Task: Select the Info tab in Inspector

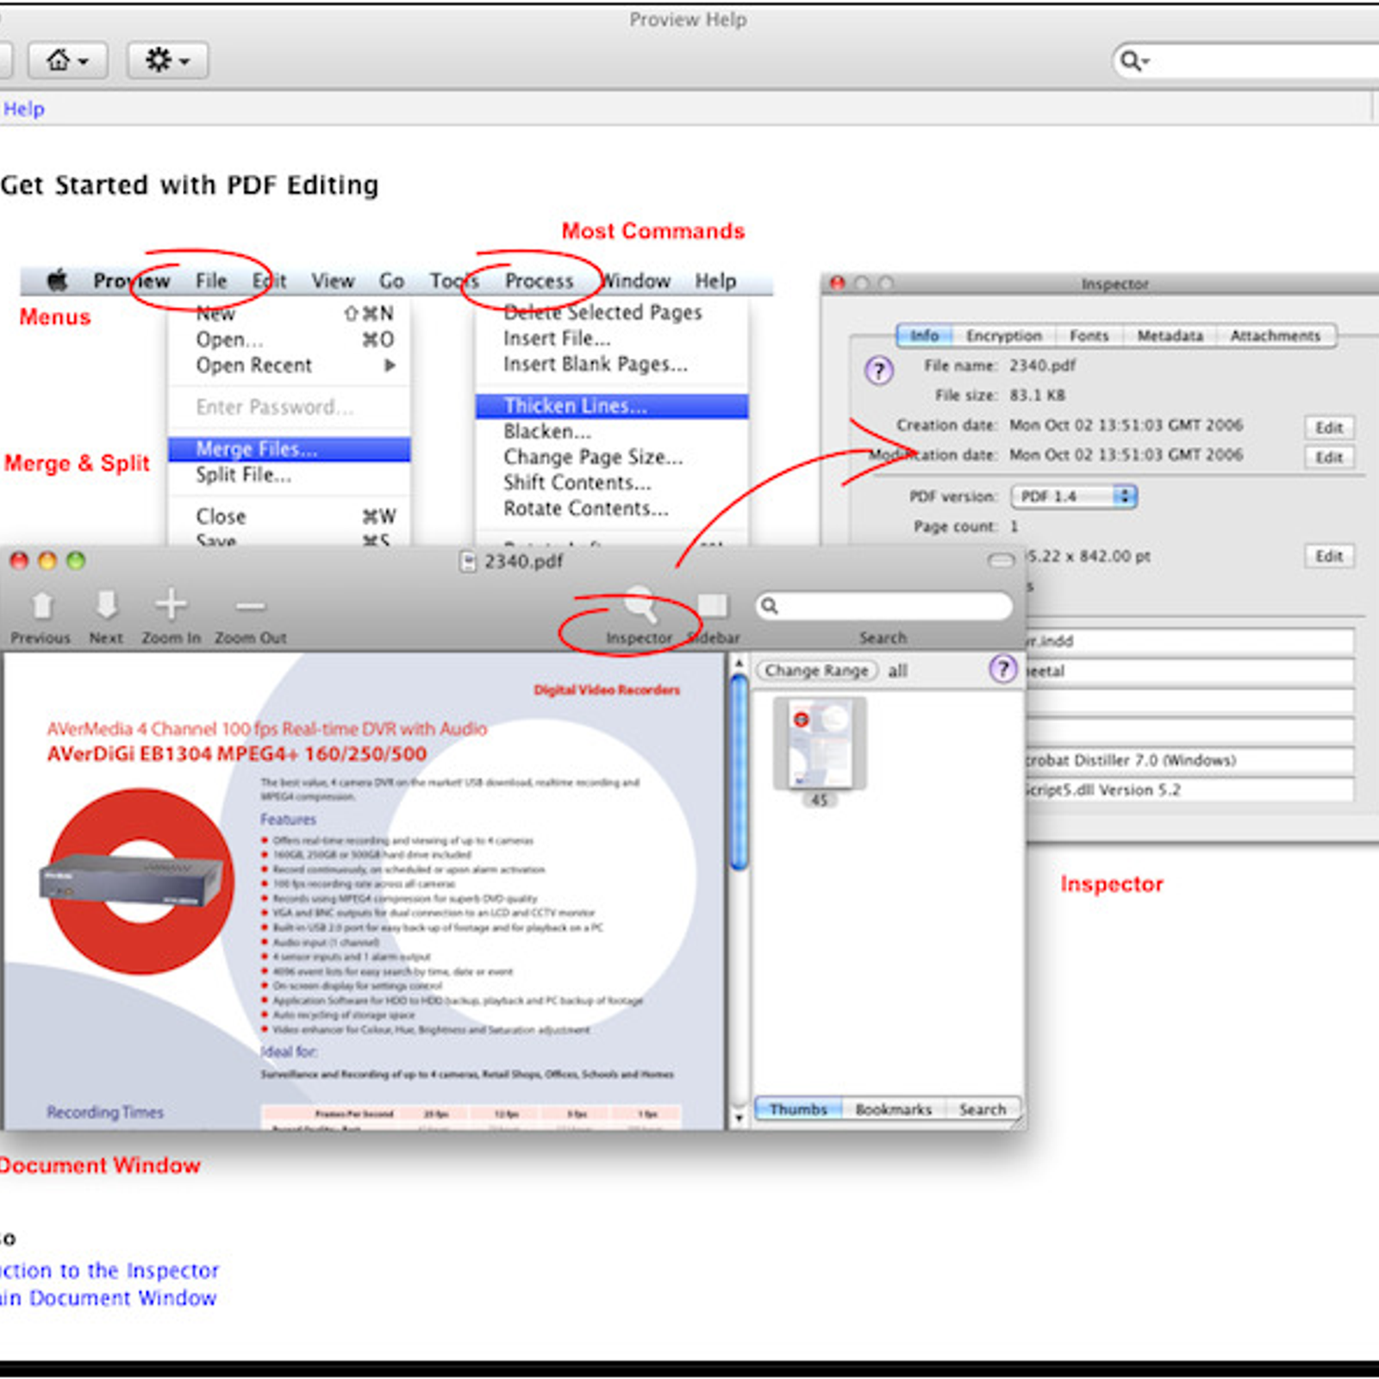Action: tap(924, 335)
